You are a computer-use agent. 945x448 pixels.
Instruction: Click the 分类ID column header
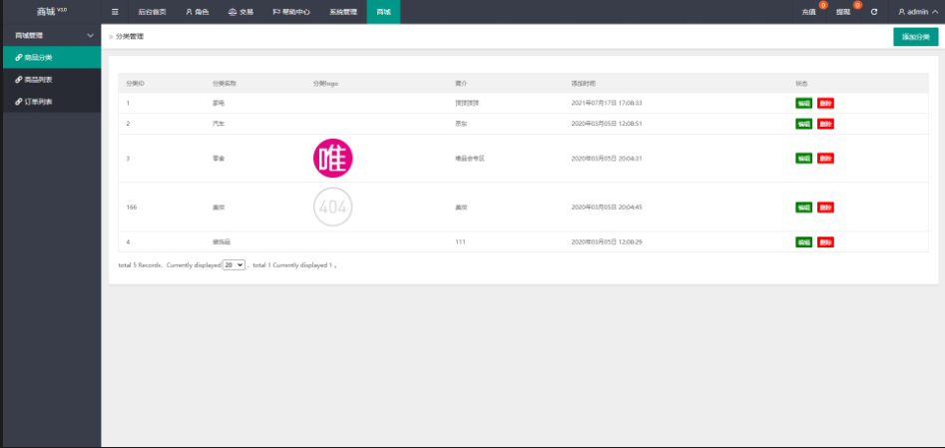[x=135, y=83]
